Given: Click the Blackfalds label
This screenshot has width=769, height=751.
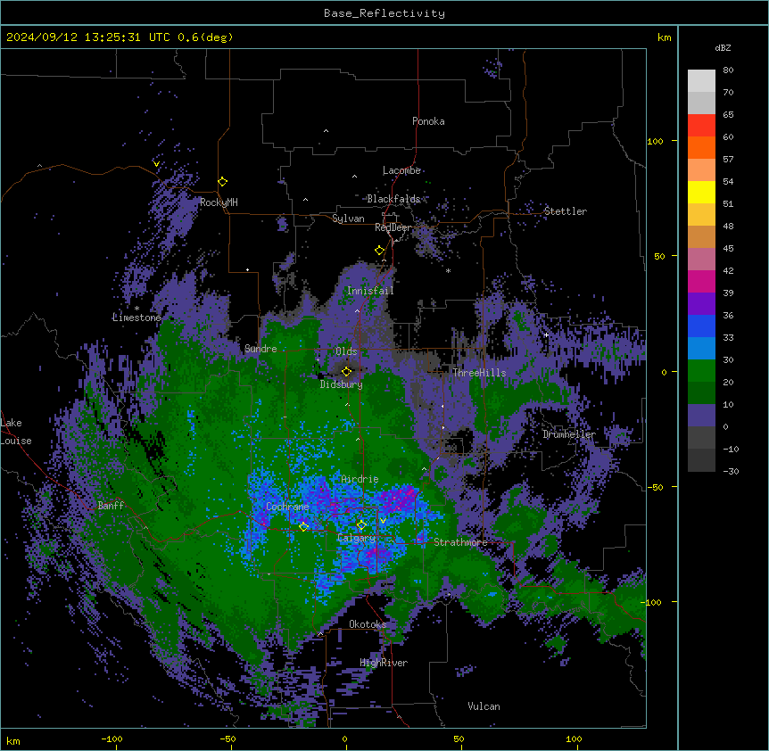Looking at the screenshot, I should 393,199.
